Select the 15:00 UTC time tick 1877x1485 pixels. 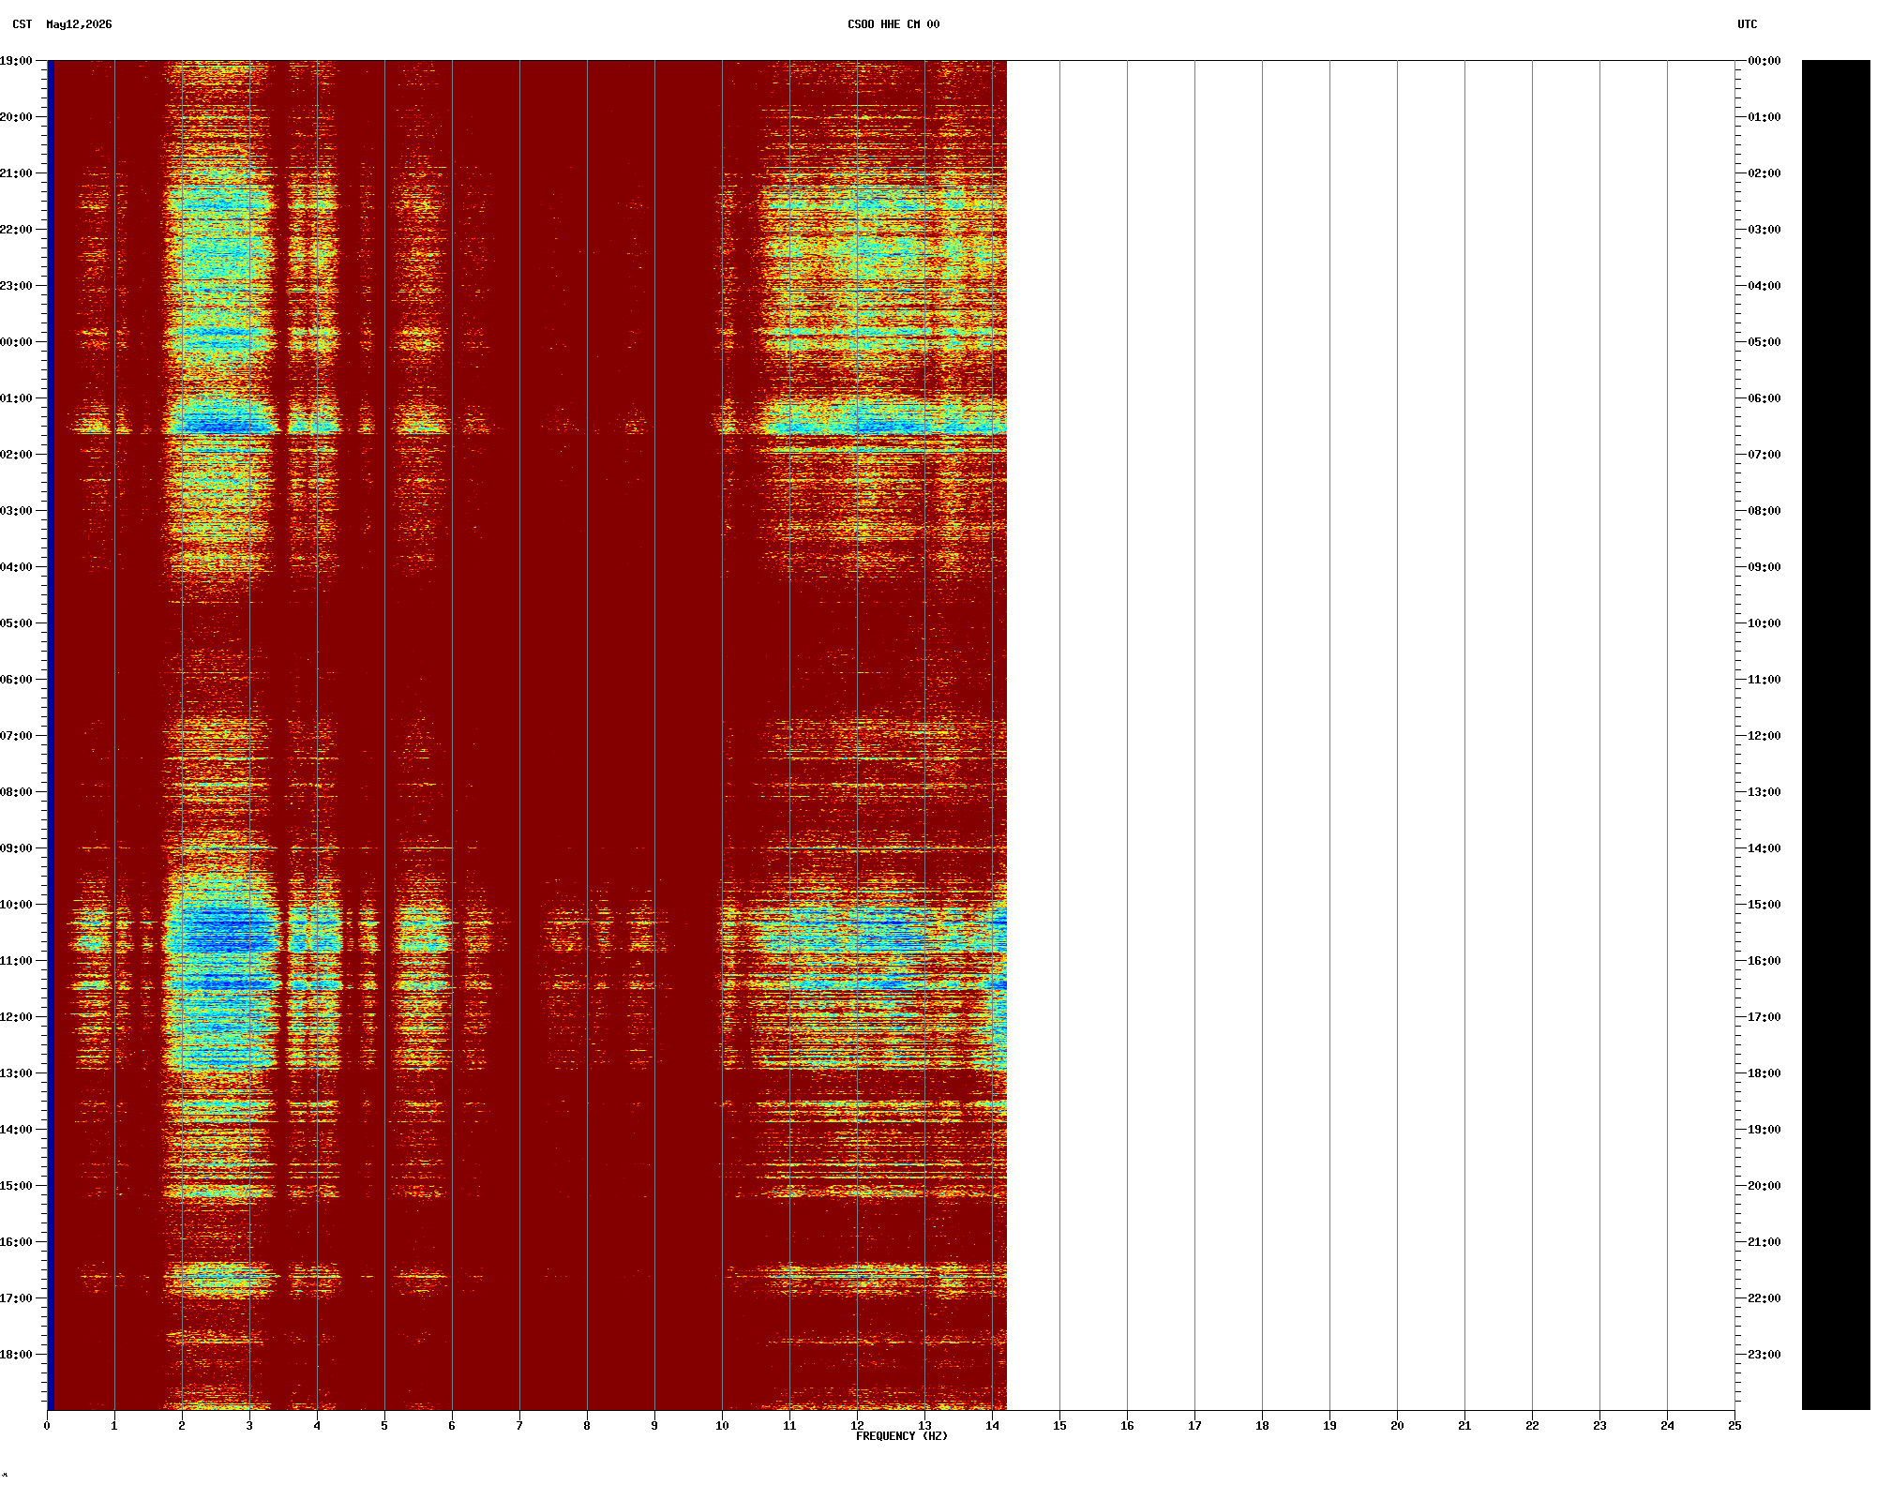pos(1764,905)
